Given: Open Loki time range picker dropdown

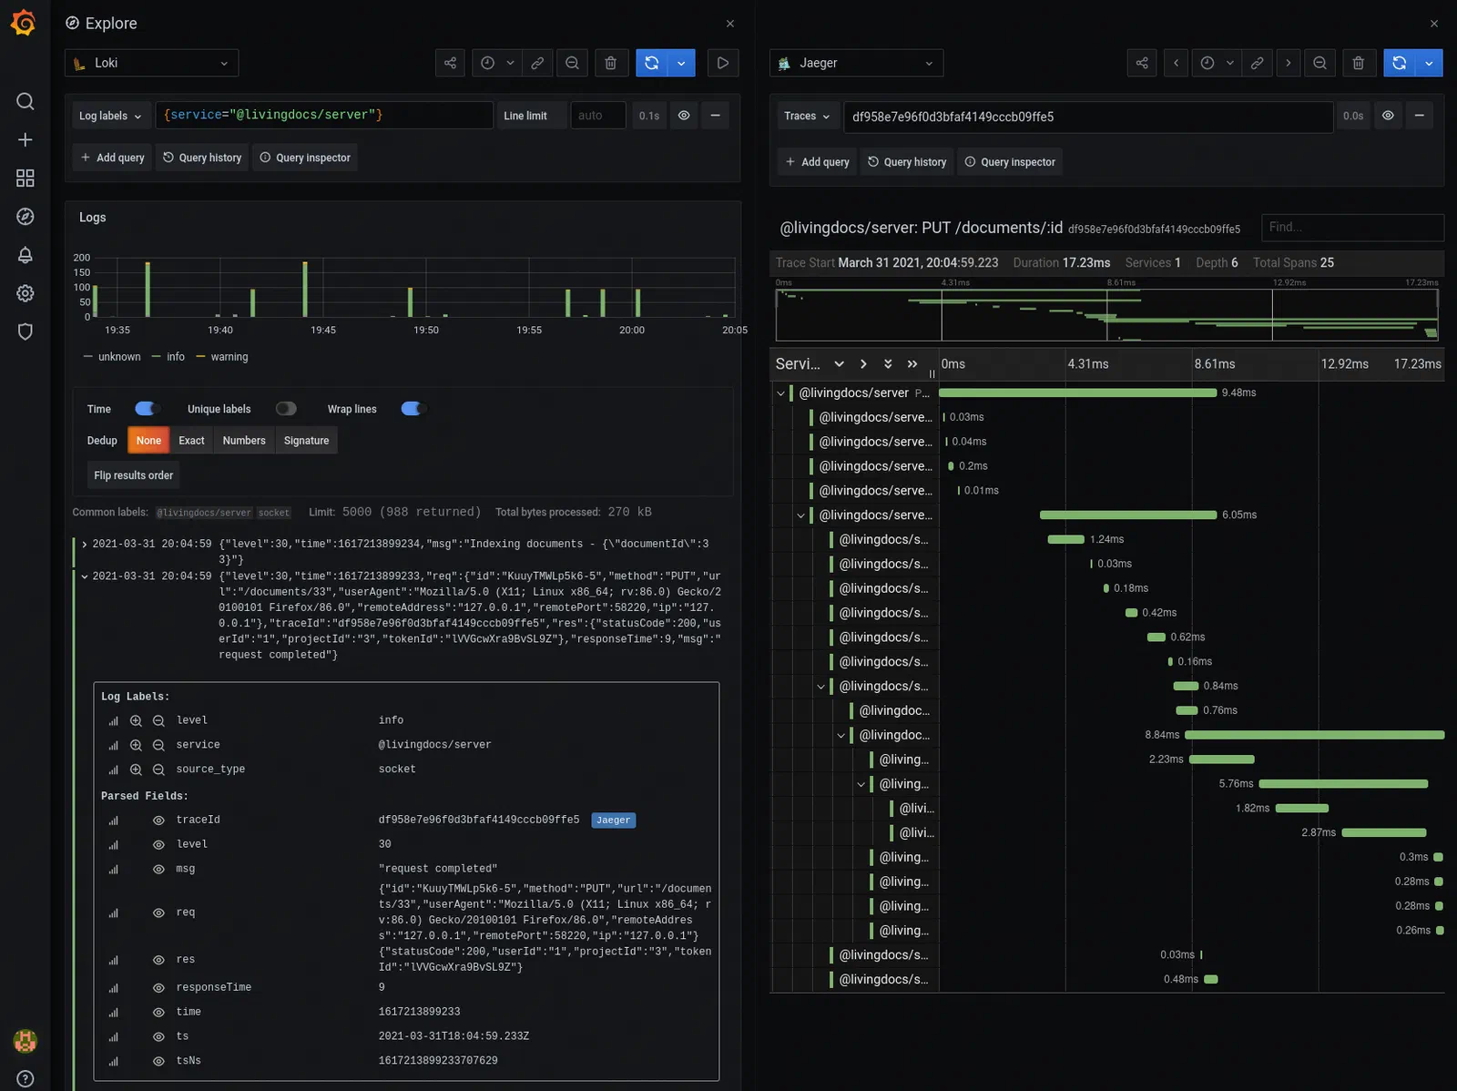Looking at the screenshot, I should tap(497, 63).
